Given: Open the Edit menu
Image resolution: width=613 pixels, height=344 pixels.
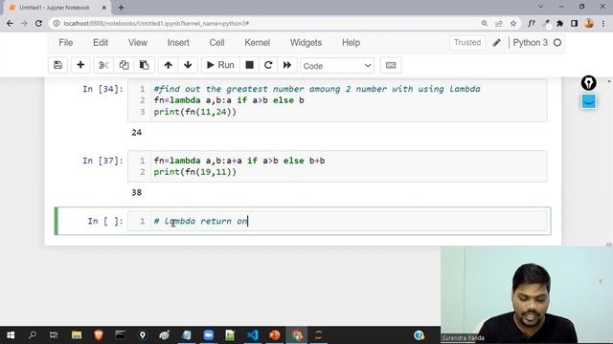Looking at the screenshot, I should tap(101, 42).
